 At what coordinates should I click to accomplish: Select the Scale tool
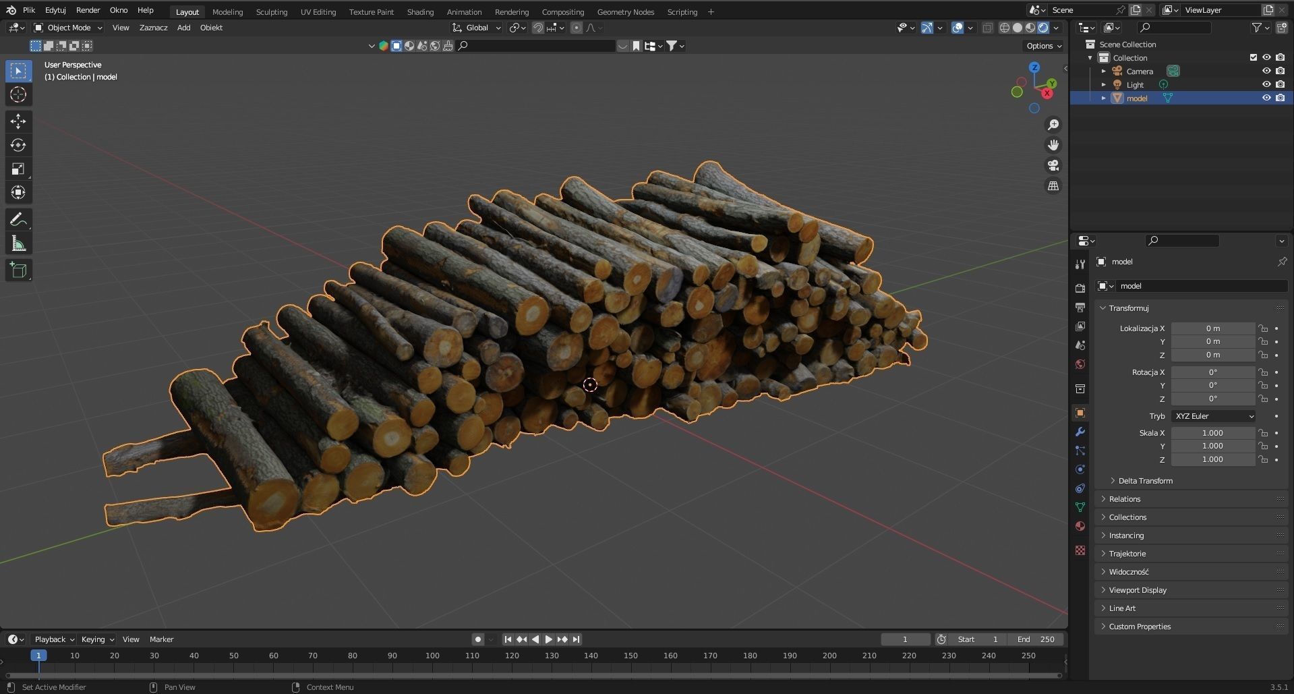click(18, 169)
